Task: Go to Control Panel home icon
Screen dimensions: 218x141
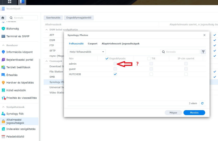Action: (3, 18)
